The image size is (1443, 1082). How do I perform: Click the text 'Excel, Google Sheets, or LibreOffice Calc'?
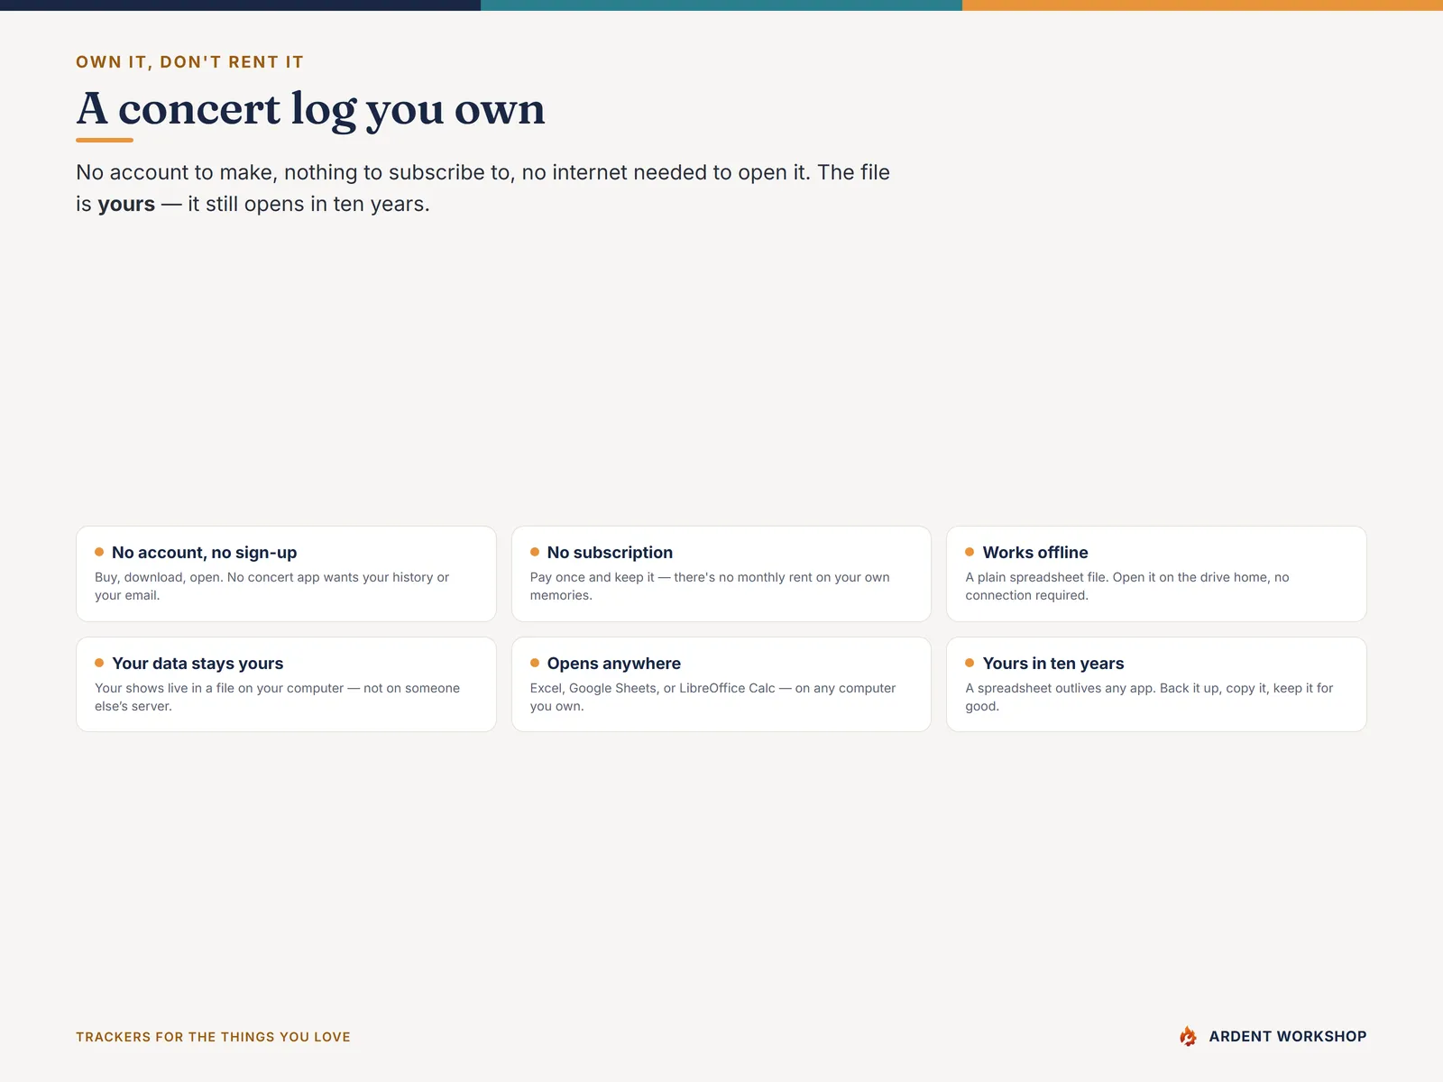pyautogui.click(x=652, y=688)
